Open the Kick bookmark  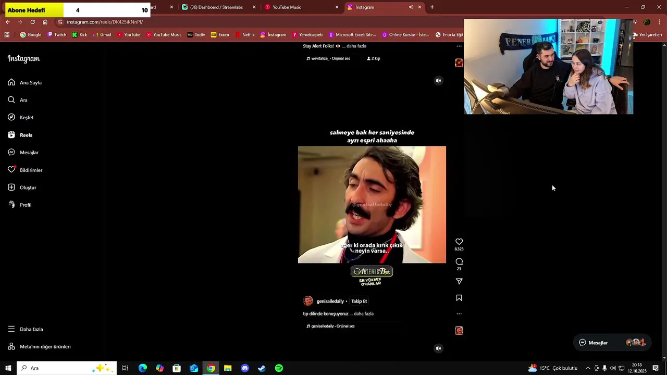click(x=80, y=35)
